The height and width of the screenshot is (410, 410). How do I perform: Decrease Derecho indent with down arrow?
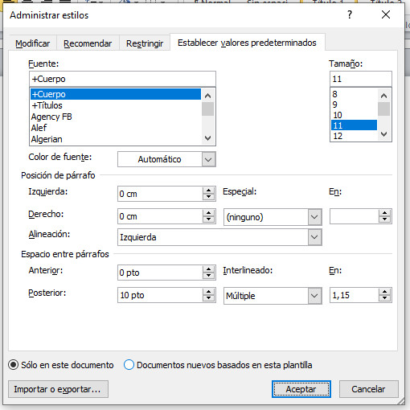pos(208,219)
